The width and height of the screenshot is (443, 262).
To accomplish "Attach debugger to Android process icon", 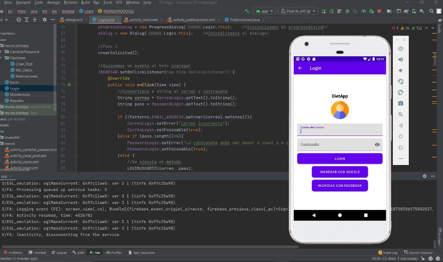I will tap(371, 11).
